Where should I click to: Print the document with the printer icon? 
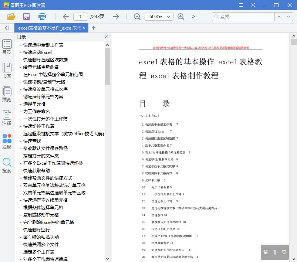pos(42,17)
